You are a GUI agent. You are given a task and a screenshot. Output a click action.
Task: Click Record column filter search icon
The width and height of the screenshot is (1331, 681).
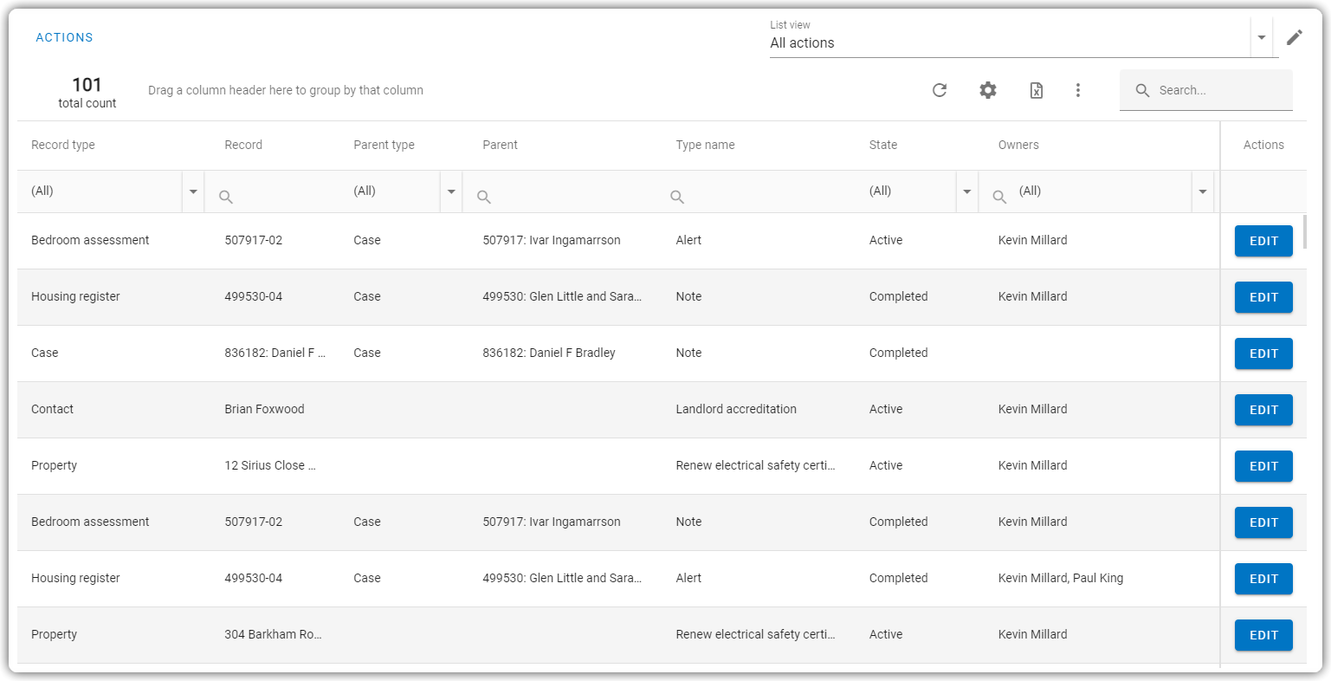(226, 197)
